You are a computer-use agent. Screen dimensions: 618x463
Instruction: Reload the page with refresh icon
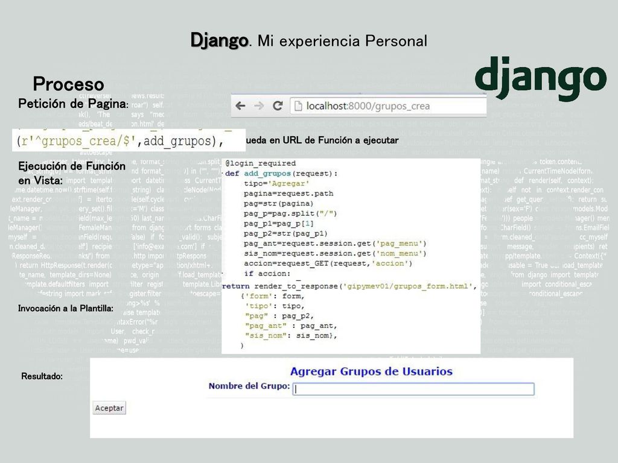[x=278, y=106]
